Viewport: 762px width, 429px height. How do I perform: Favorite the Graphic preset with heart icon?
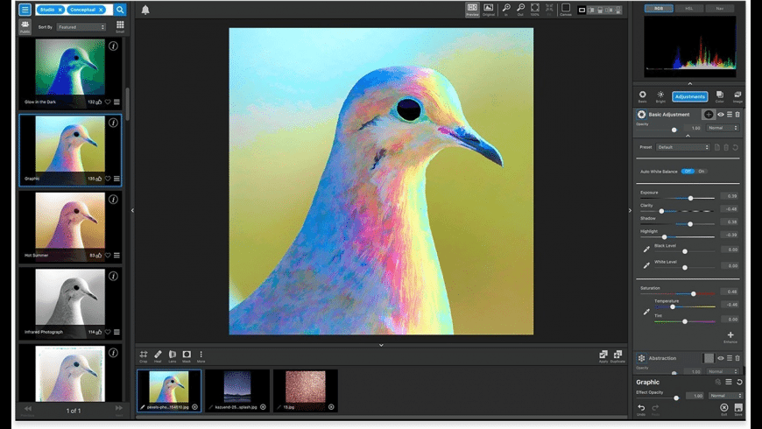click(x=108, y=179)
